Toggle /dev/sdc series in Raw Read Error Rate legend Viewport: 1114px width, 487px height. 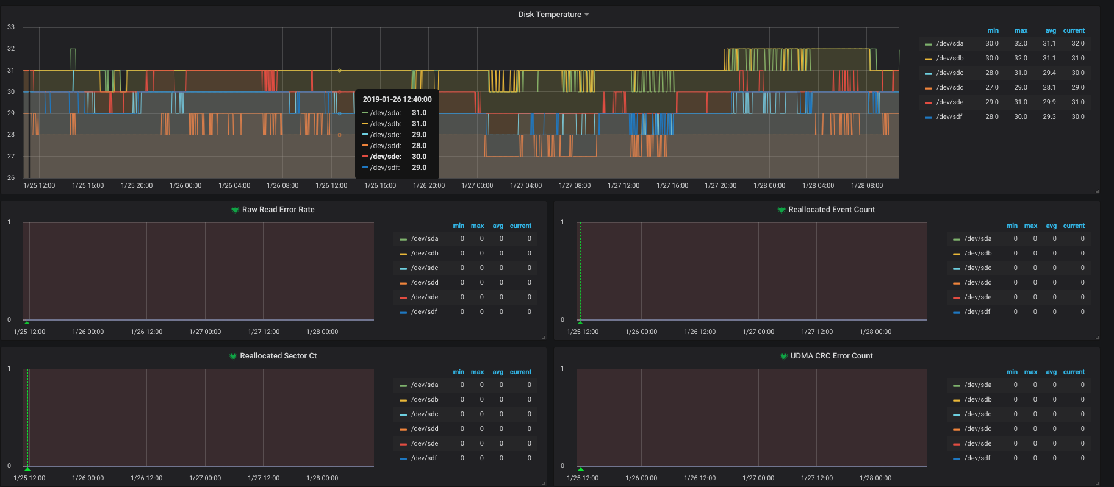[x=425, y=268]
